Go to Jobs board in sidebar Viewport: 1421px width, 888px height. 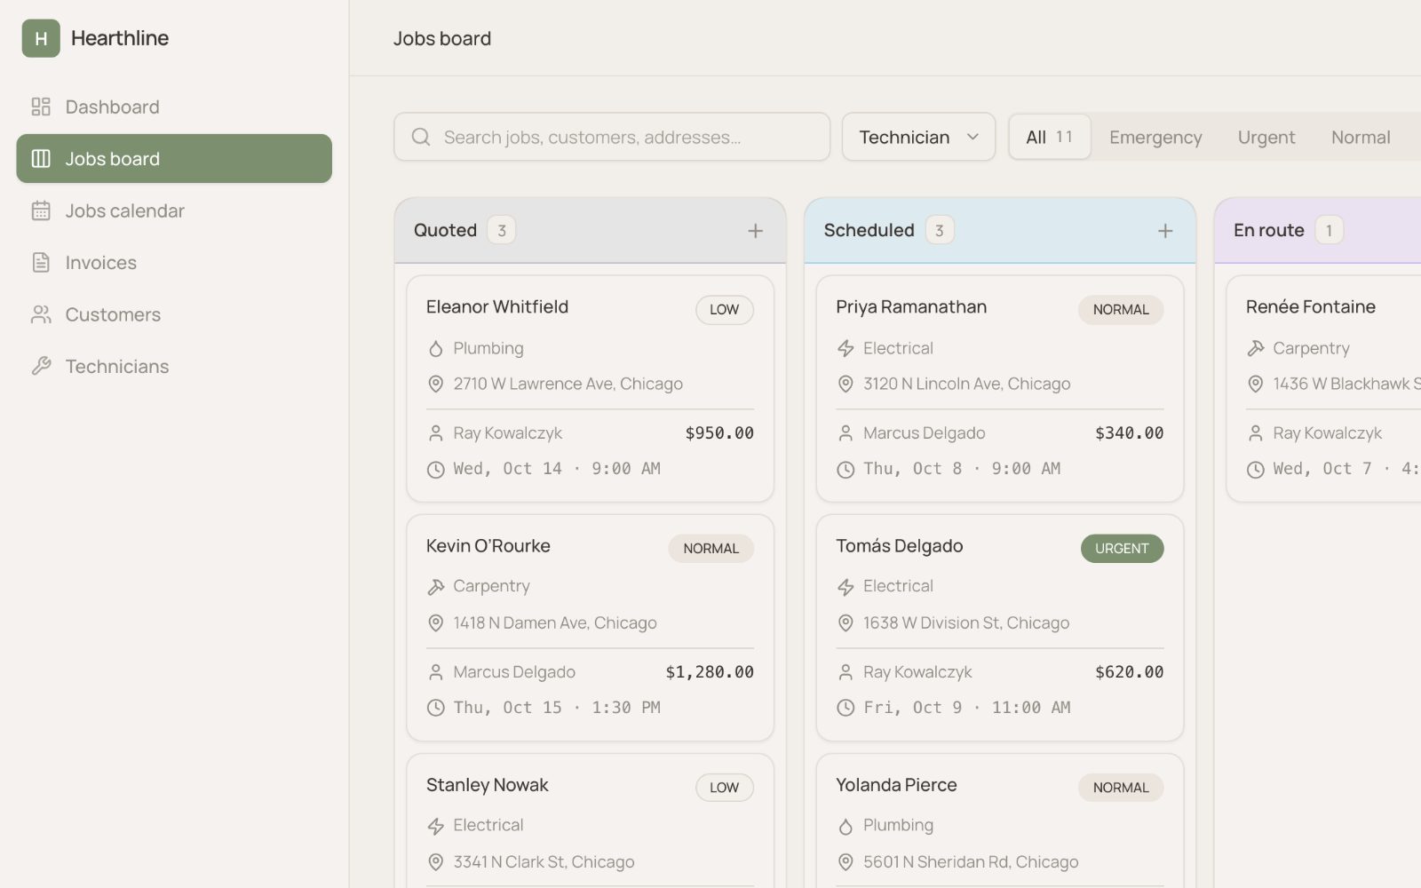point(174,159)
